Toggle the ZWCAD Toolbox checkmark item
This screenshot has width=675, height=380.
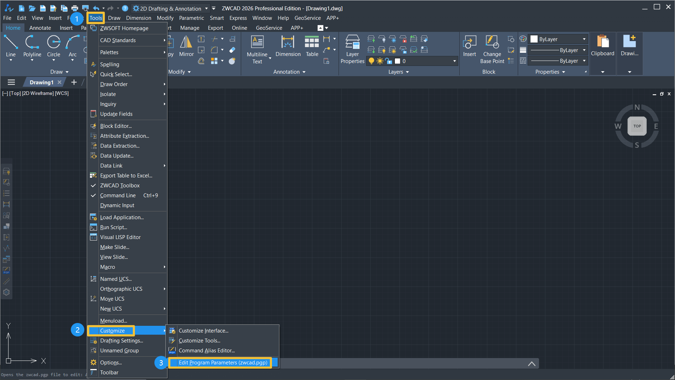pyautogui.click(x=120, y=186)
